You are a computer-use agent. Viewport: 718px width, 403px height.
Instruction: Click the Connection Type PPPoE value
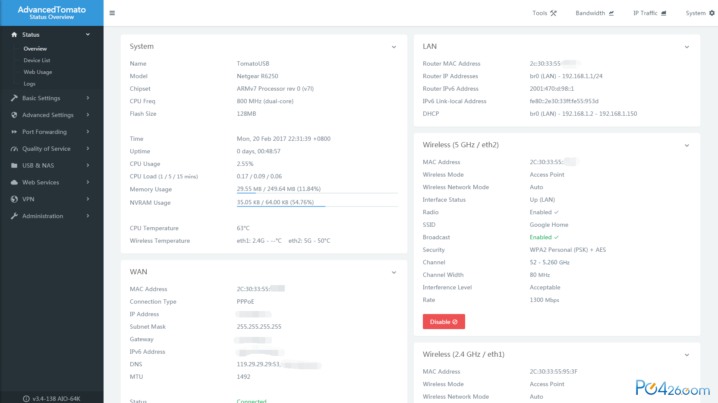[x=246, y=301]
